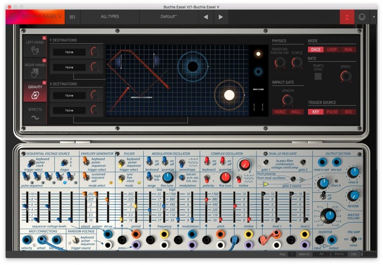Set mode to LOOP
The image size is (383, 265).
click(x=332, y=49)
